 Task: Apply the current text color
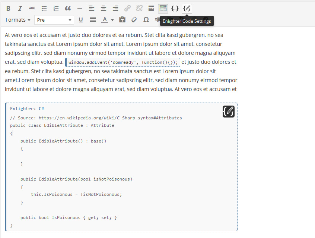(x=105, y=20)
